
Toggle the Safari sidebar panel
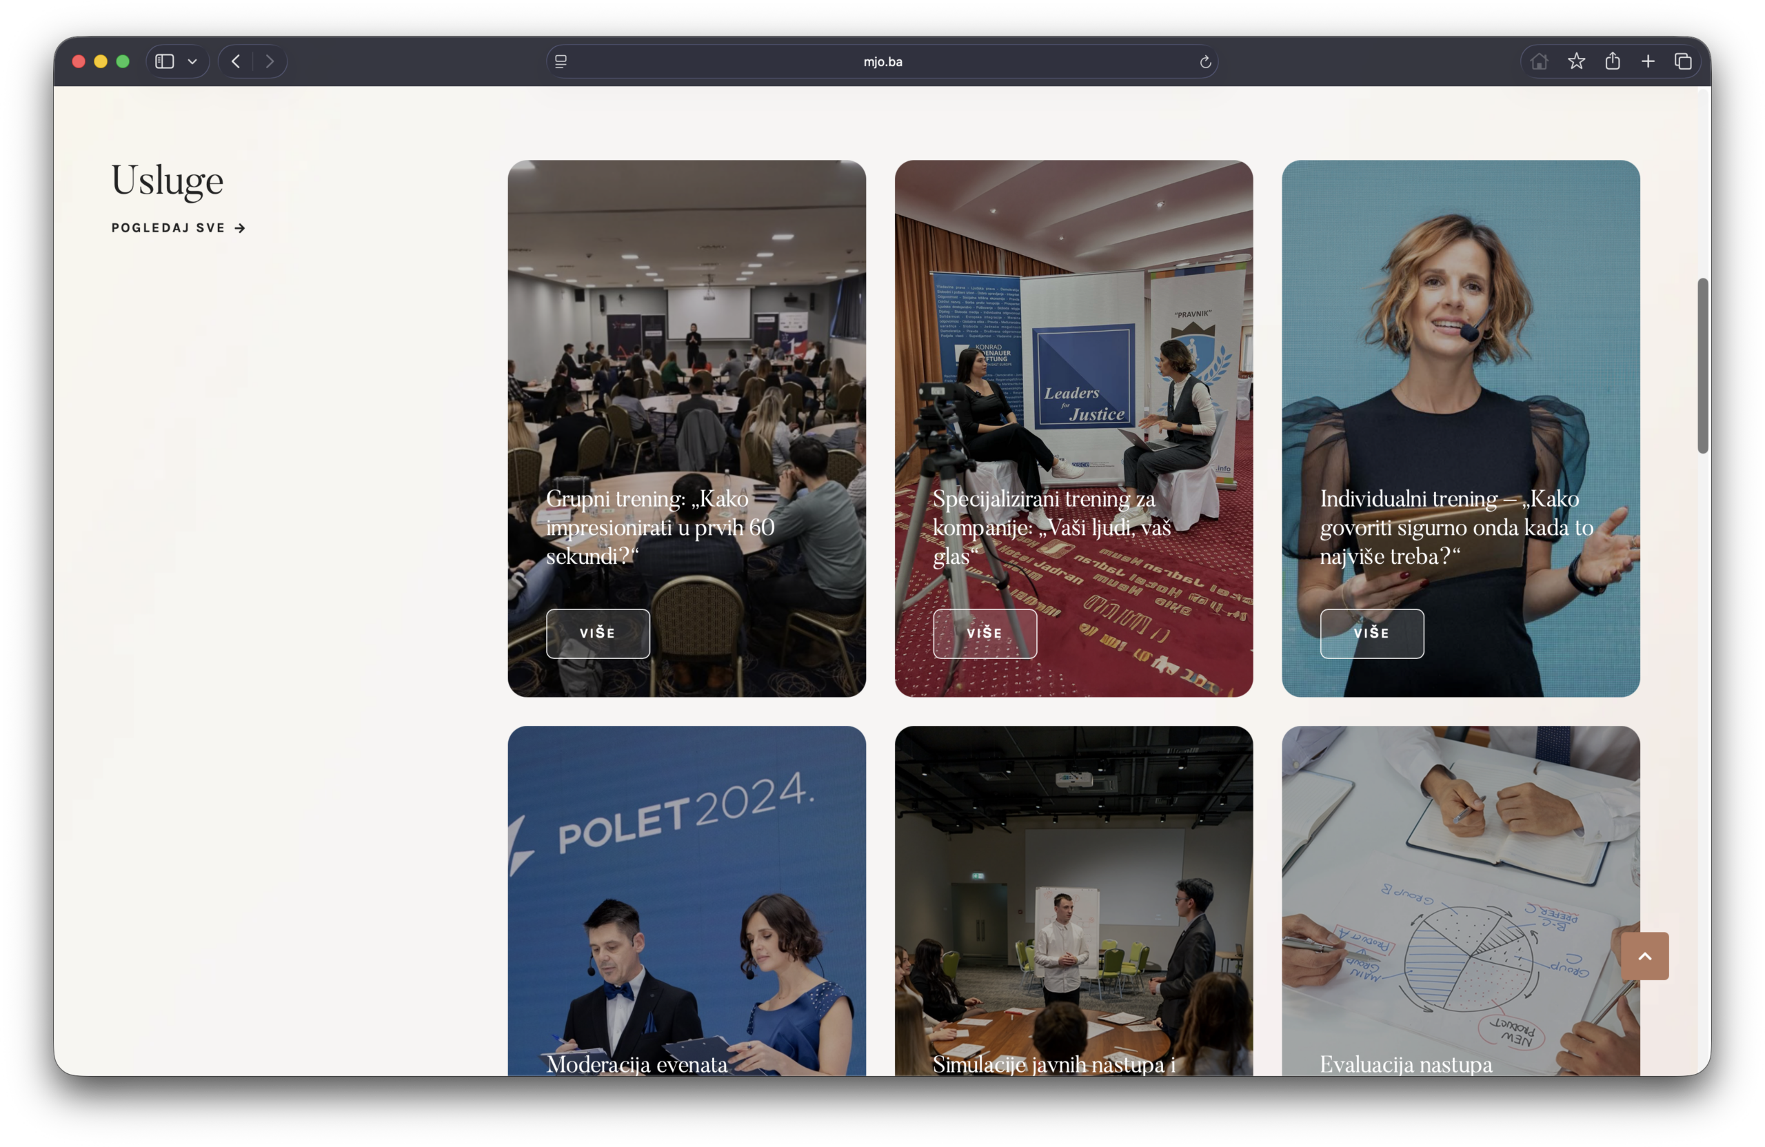165,61
